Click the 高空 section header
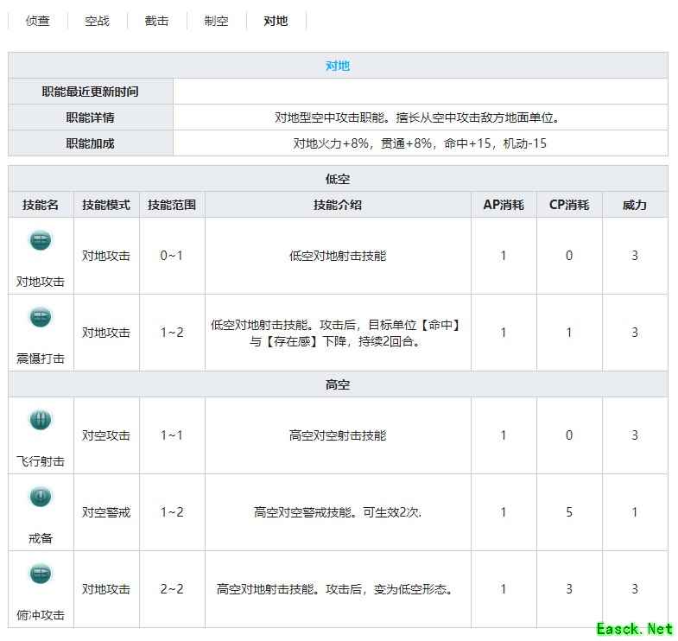The image size is (678, 641). 338,384
